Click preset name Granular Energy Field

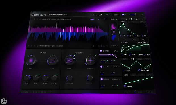(58, 14)
